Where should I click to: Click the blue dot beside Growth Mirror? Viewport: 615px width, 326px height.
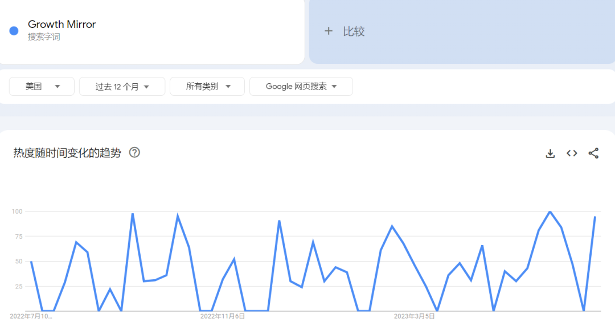pyautogui.click(x=14, y=31)
